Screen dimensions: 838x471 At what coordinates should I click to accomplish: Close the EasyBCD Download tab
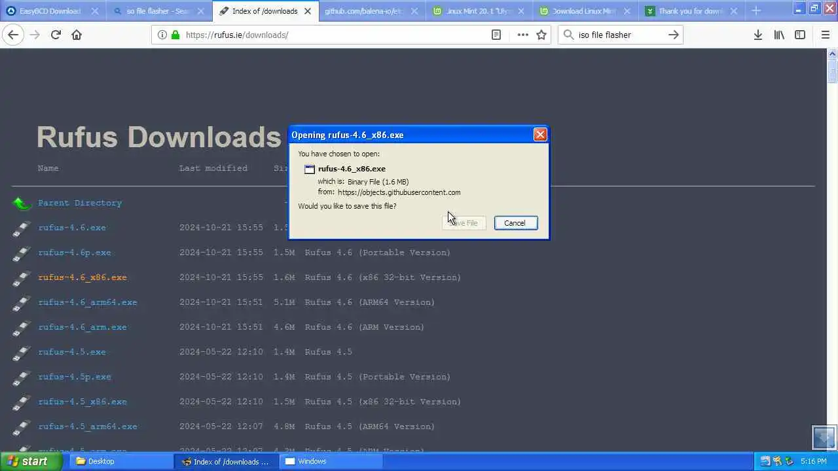pos(95,11)
